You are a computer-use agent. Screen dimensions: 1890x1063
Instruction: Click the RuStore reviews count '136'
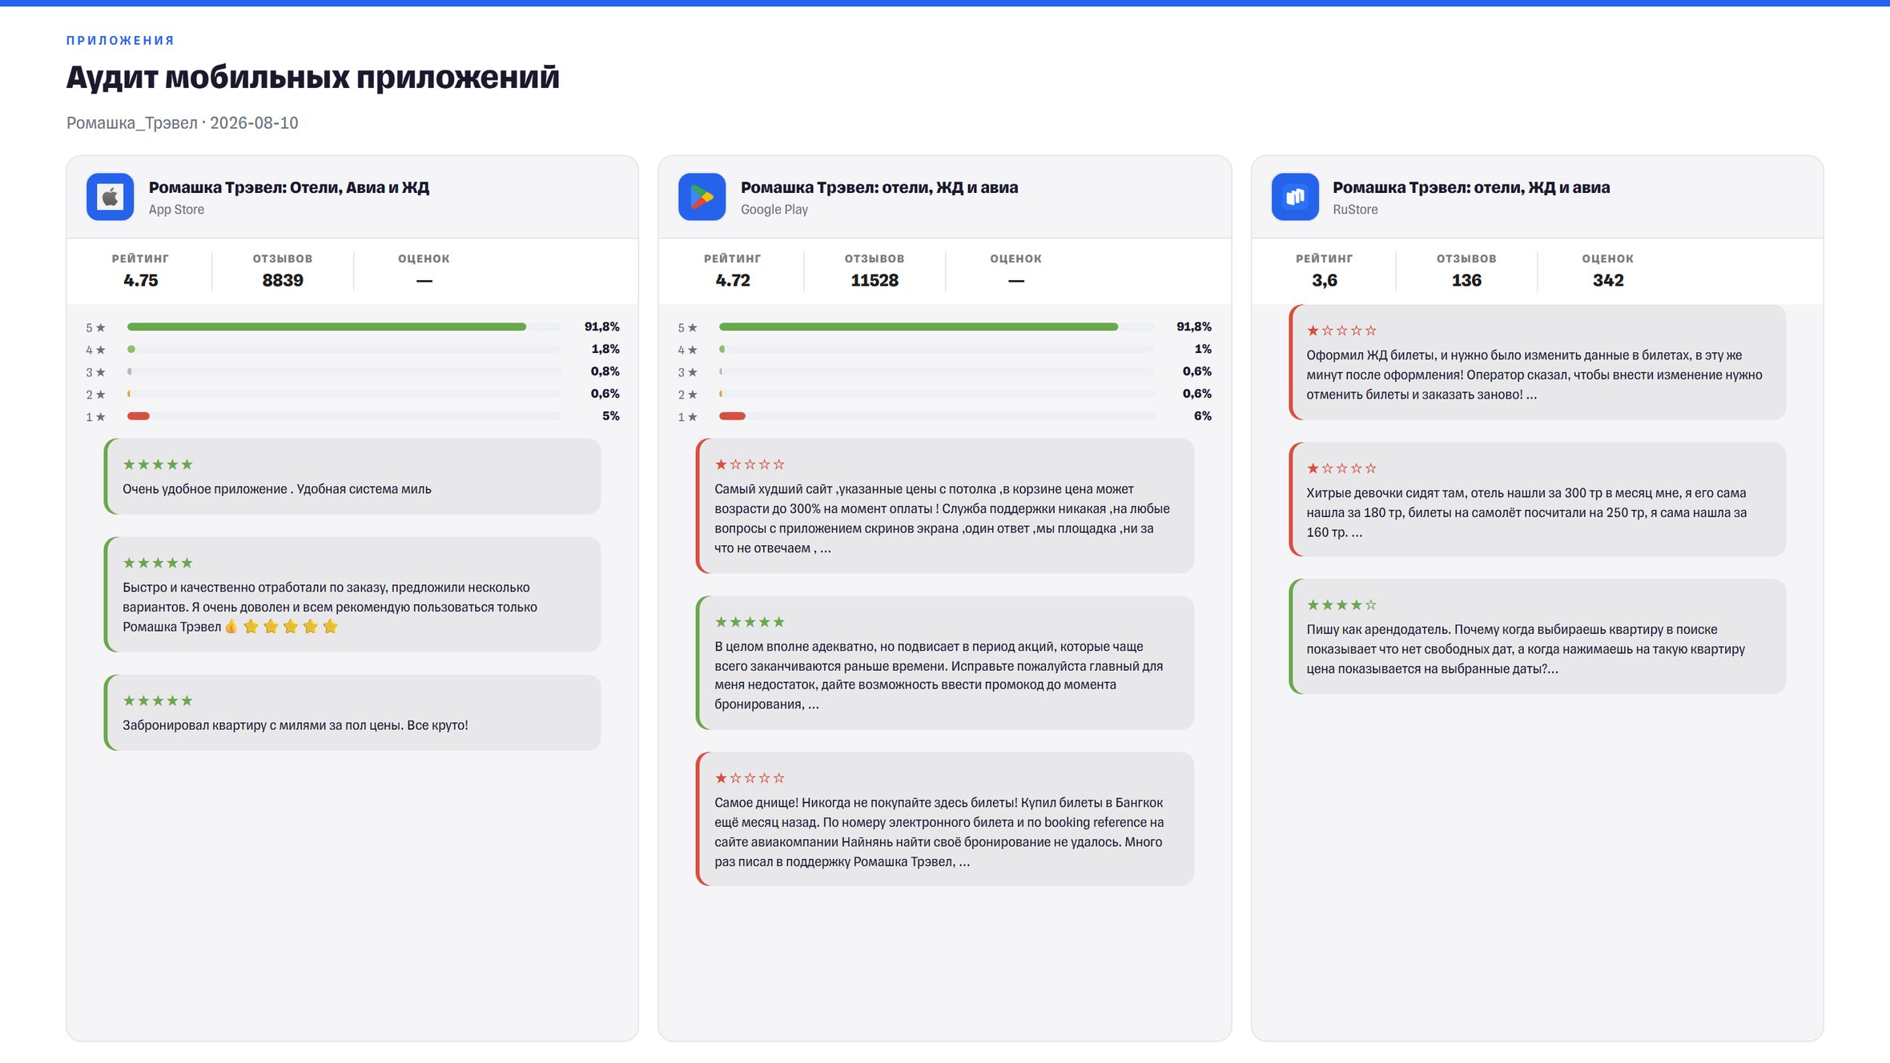point(1466,280)
